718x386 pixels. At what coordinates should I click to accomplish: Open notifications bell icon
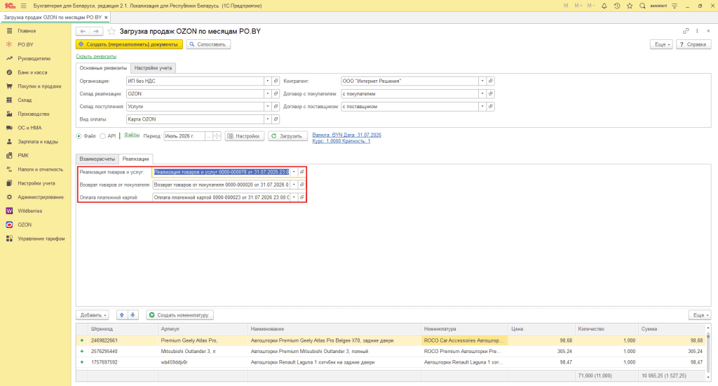[x=604, y=6]
